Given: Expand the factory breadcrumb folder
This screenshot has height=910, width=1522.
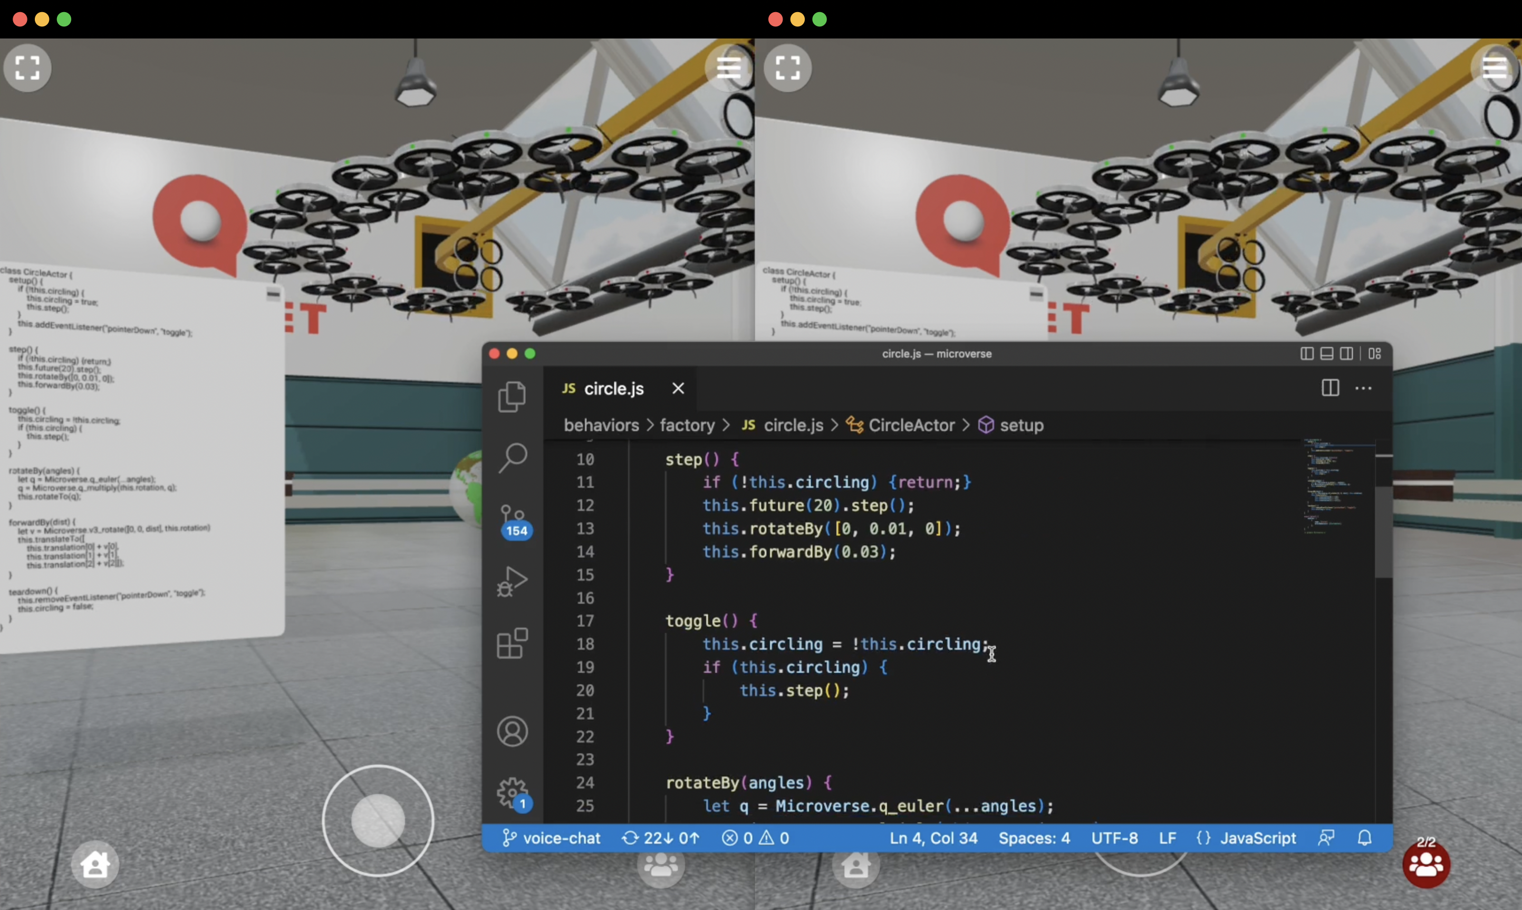Looking at the screenshot, I should click(x=687, y=425).
